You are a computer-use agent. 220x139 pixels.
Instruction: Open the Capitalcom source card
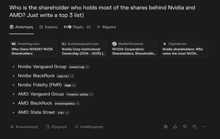click(184, 49)
